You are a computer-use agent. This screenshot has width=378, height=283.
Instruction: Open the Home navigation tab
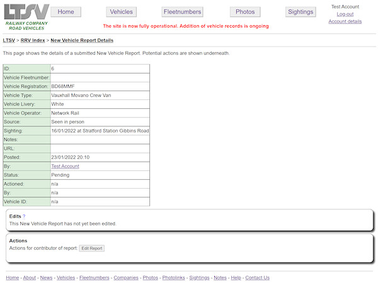point(66,12)
